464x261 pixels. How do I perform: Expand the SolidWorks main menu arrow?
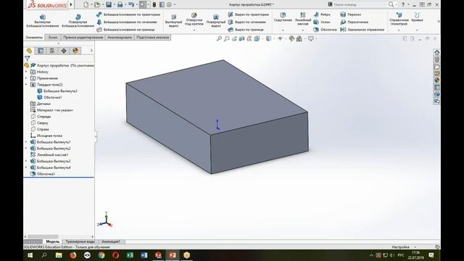(71, 4)
